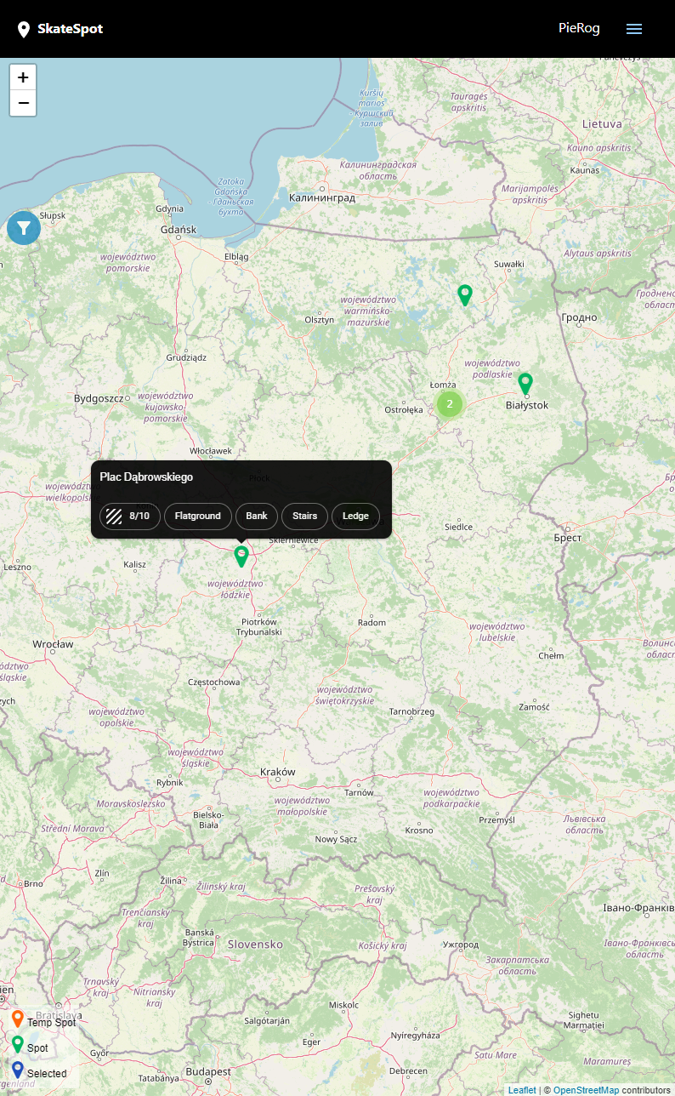Click the surface stripes icon in the popup
This screenshot has height=1096, width=675.
(114, 516)
